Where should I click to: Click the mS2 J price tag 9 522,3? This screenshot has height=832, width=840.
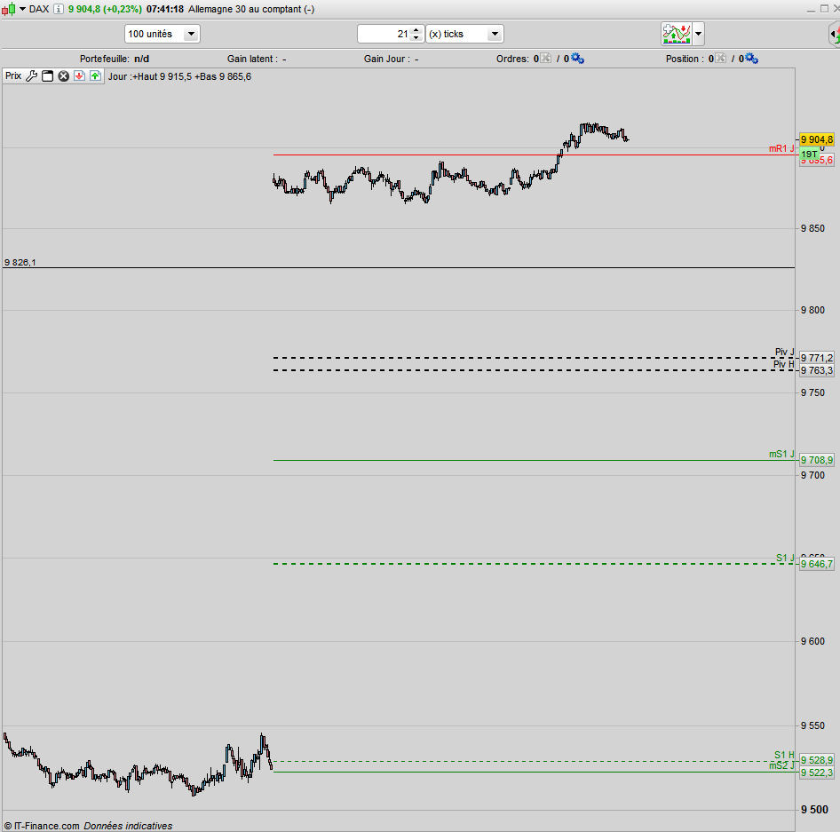(817, 773)
